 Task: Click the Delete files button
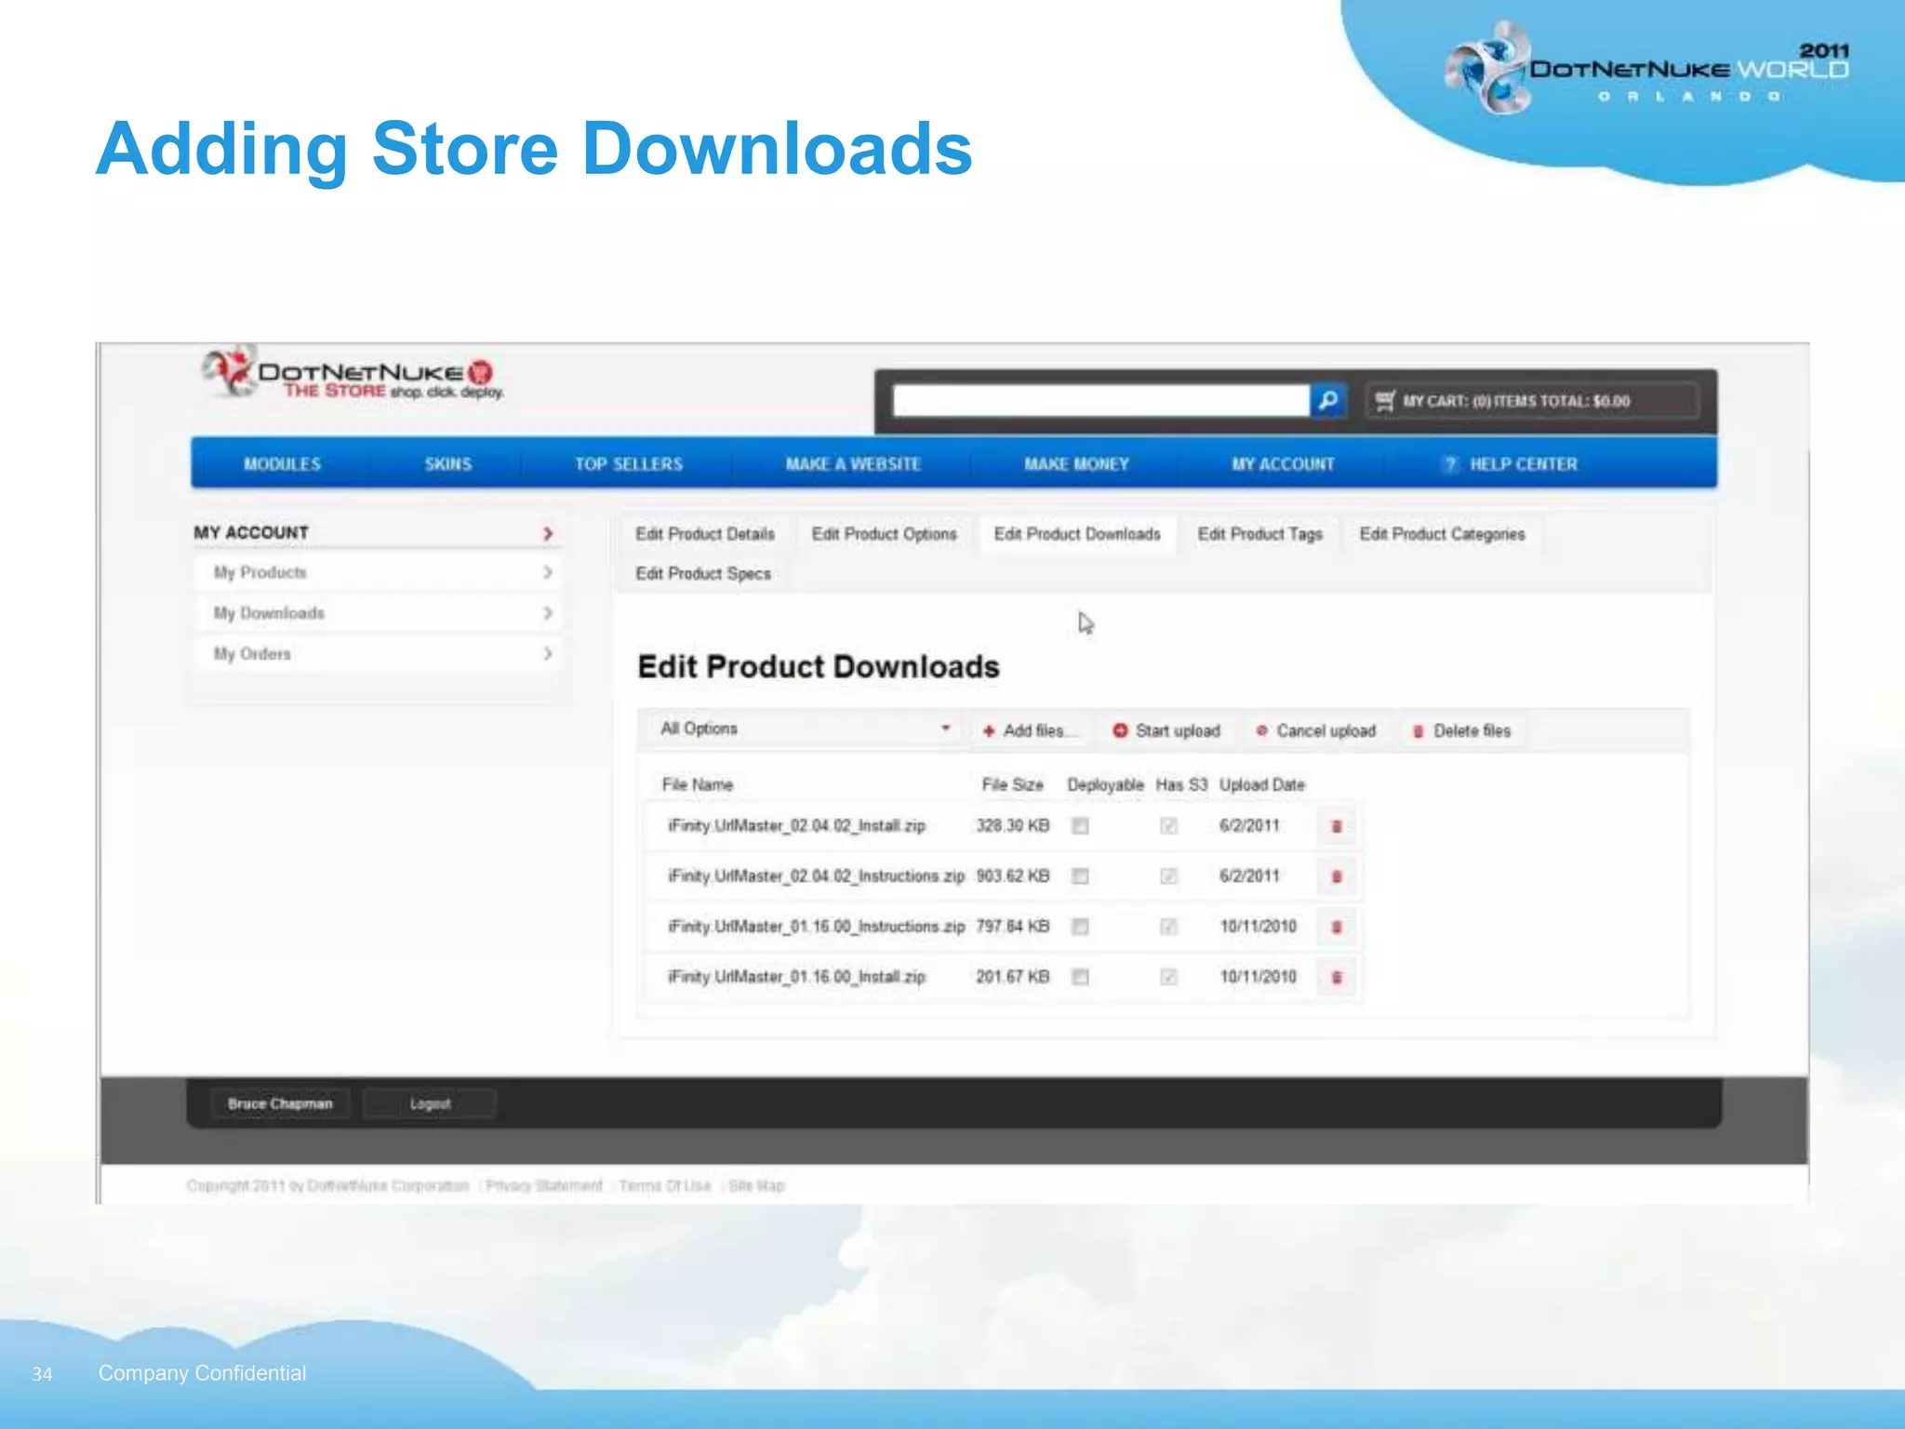click(x=1461, y=731)
